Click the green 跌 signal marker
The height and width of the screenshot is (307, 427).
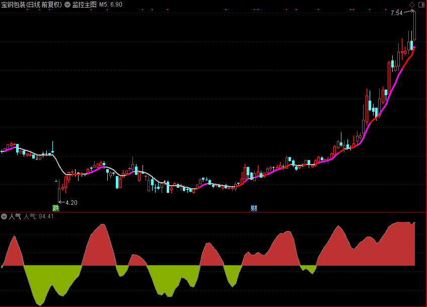pos(56,208)
